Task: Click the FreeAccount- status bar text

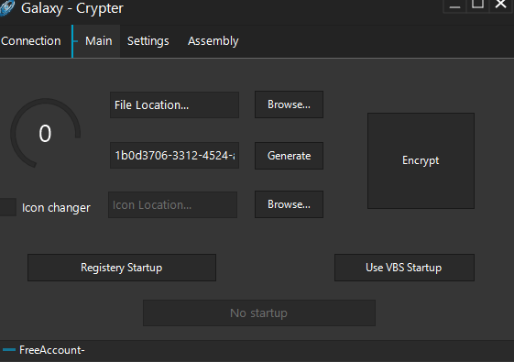Action: coord(52,350)
